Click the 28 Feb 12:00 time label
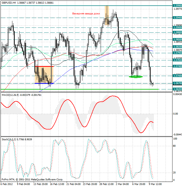This screenshot has width=182, height=186. click(107, 184)
